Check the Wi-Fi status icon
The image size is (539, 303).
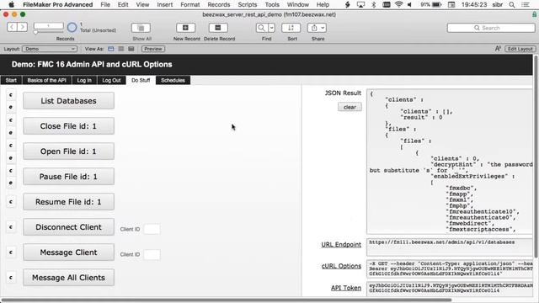coord(398,4)
